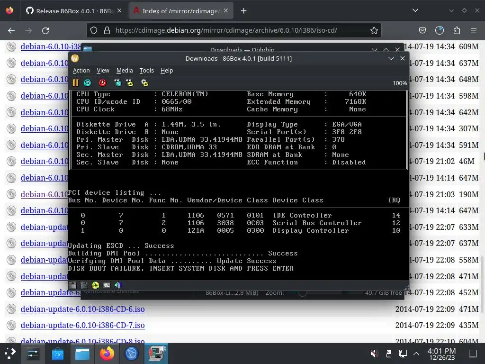Click the sound speaker status icon
This screenshot has width=485, height=364.
[x=118, y=285]
